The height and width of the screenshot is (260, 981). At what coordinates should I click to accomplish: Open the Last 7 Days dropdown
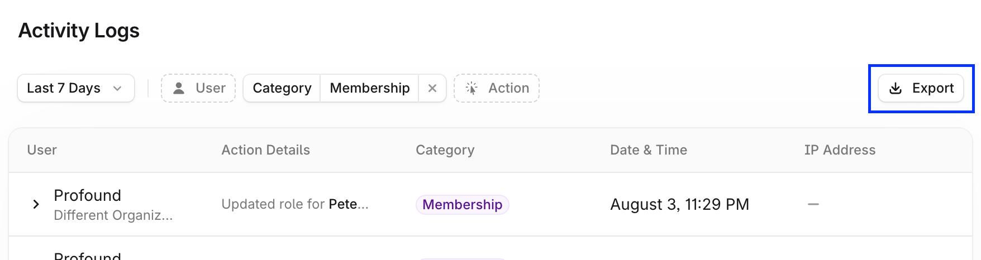[x=76, y=88]
